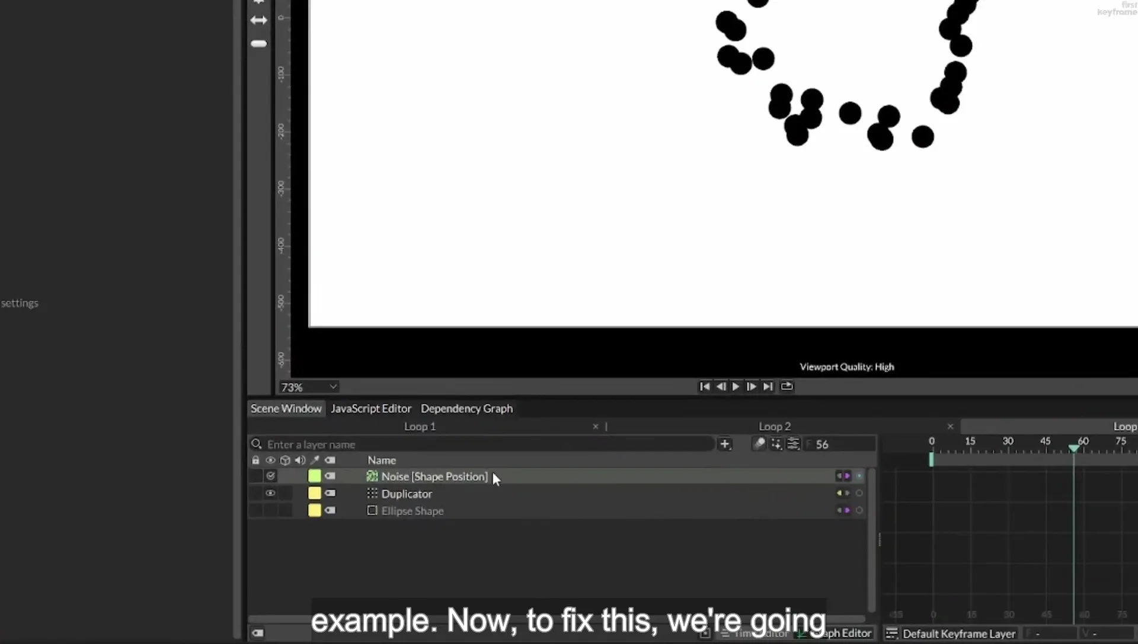This screenshot has width=1138, height=644.
Task: Click the yellow Ellipse Shape color swatch
Action: (x=314, y=510)
